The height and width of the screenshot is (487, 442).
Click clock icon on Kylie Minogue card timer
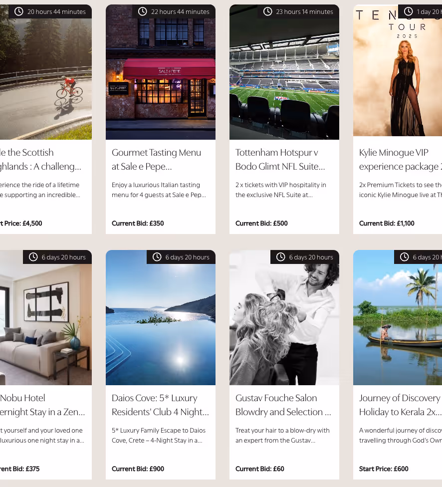409,11
